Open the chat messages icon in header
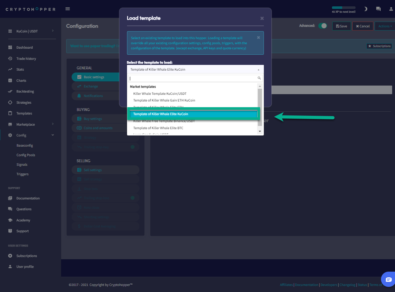The width and height of the screenshot is (395, 292). 378,9
